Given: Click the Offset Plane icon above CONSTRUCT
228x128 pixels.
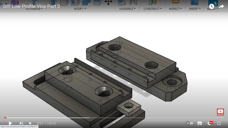Looking at the screenshot, I should pyautogui.click(x=152, y=3).
